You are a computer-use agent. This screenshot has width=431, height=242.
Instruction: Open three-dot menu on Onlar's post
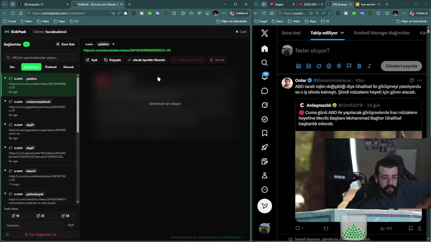tap(419, 80)
